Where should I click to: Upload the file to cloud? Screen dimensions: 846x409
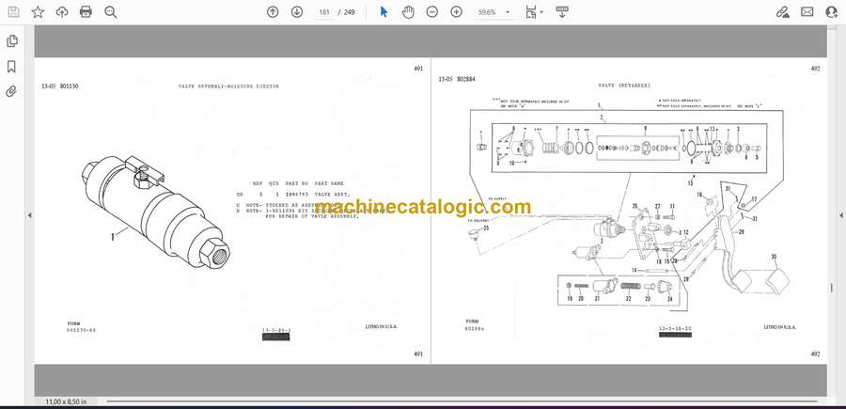click(62, 12)
